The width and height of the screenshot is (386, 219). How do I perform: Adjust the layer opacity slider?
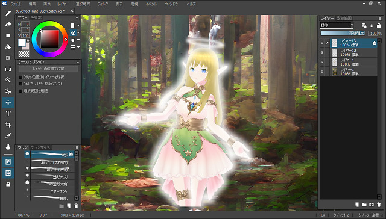tap(343, 33)
